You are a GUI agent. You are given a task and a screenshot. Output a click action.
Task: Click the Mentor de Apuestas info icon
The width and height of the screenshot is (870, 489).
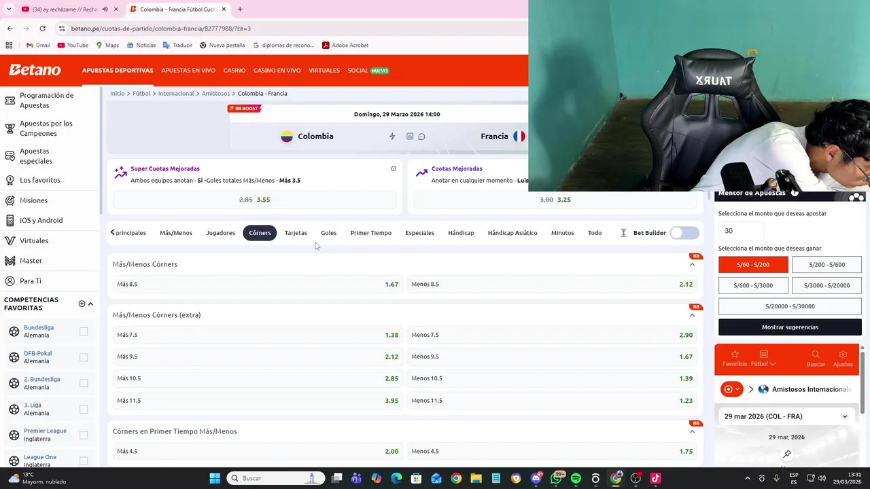point(795,193)
